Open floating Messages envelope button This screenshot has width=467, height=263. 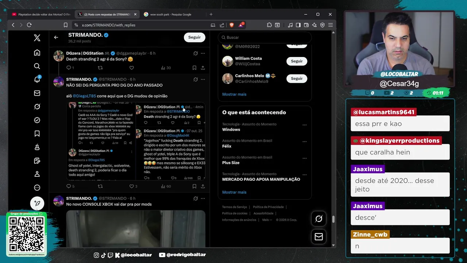(x=319, y=237)
